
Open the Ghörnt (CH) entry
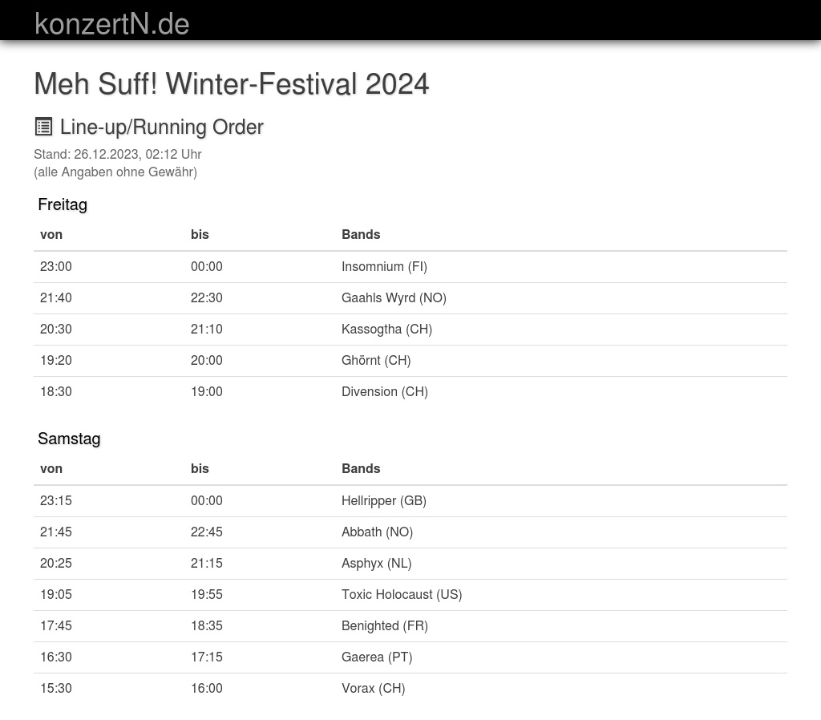pyautogui.click(x=376, y=360)
